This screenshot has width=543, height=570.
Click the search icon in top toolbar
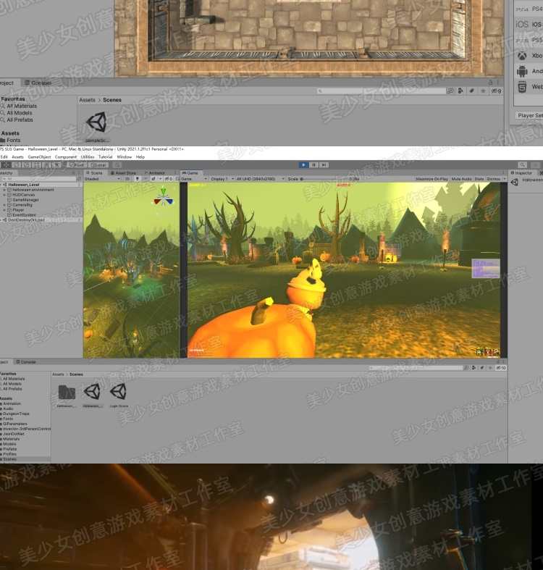(x=522, y=165)
